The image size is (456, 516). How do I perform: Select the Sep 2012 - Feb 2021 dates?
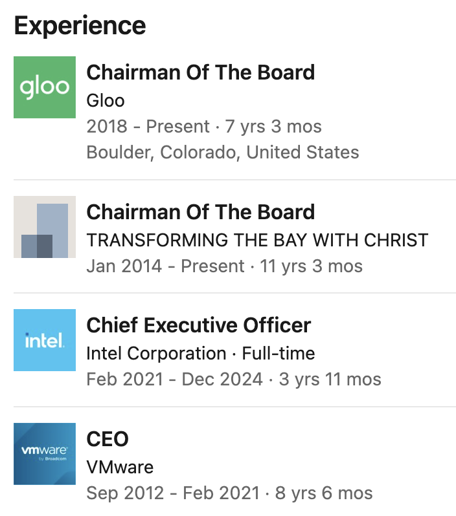(173, 493)
